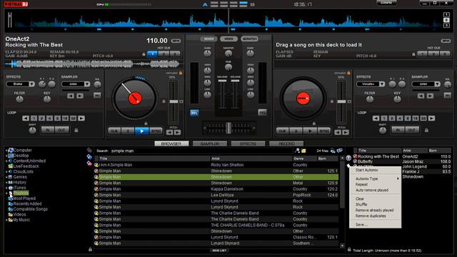Click the left deck loop lock icon

[76, 130]
